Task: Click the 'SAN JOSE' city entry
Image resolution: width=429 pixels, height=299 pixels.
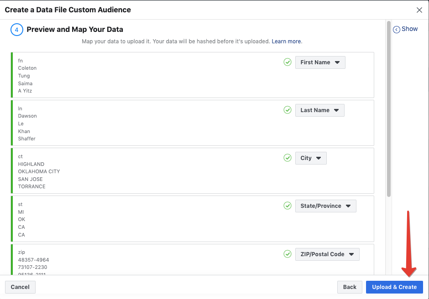Action: point(31,179)
